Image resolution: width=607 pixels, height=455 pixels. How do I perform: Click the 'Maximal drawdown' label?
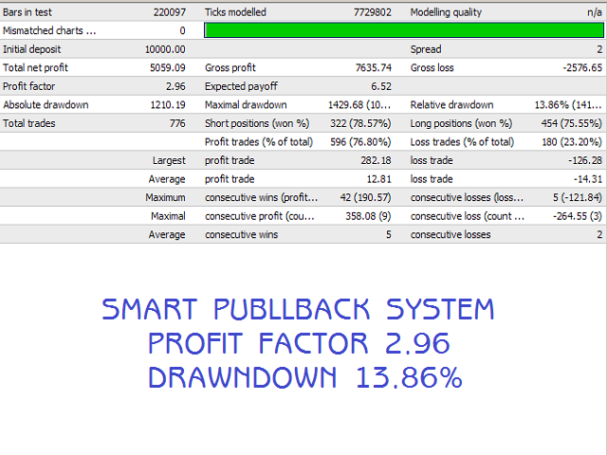coord(246,105)
